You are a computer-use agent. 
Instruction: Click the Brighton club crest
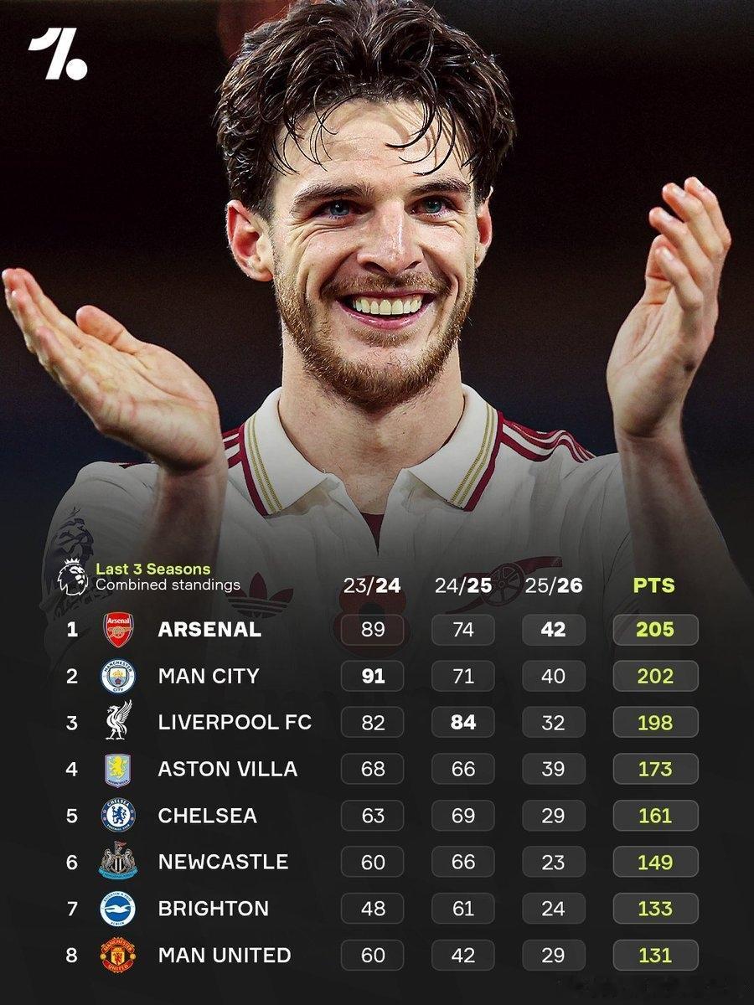tap(118, 909)
